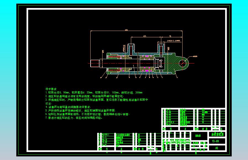Click the '475' port spacing dimension

(144, 36)
